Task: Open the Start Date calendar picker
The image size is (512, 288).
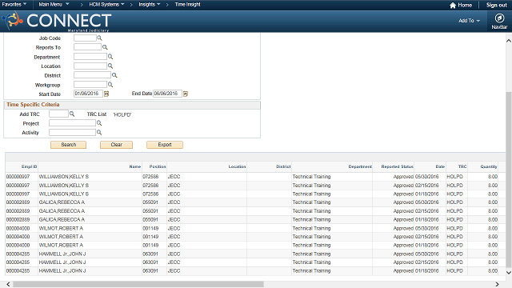Action: [106, 94]
